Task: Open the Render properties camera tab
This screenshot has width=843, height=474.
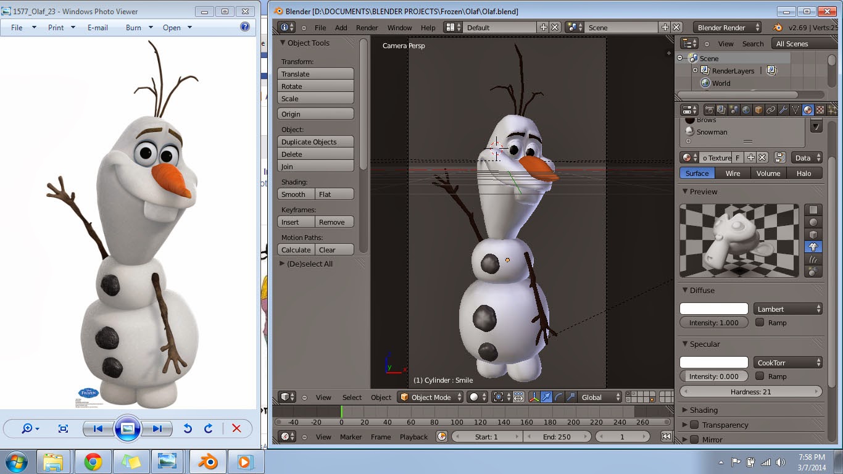Action: pos(709,110)
